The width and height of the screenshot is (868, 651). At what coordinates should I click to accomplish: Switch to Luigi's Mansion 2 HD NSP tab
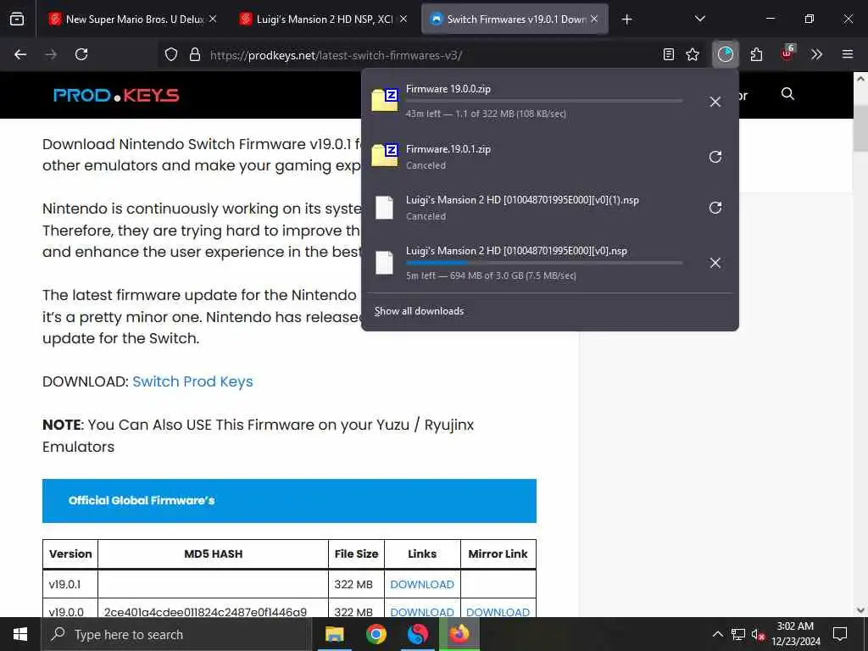coord(325,19)
